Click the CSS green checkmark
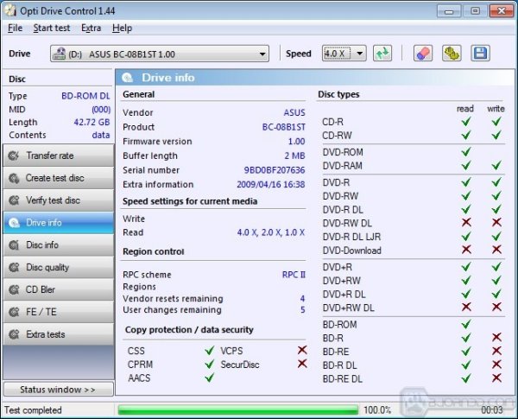Screen dimensions: 518x419 (x=210, y=350)
